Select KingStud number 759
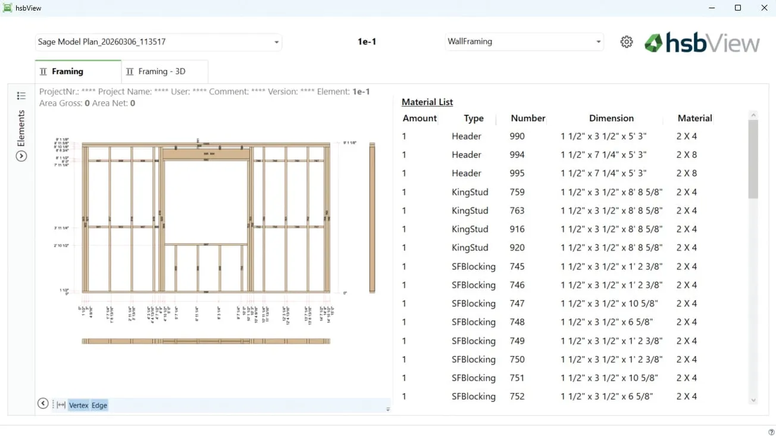 (x=517, y=192)
